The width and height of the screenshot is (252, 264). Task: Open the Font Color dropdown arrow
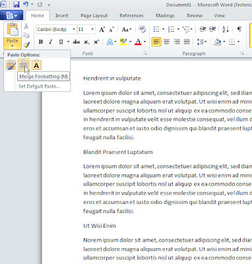[144, 42]
